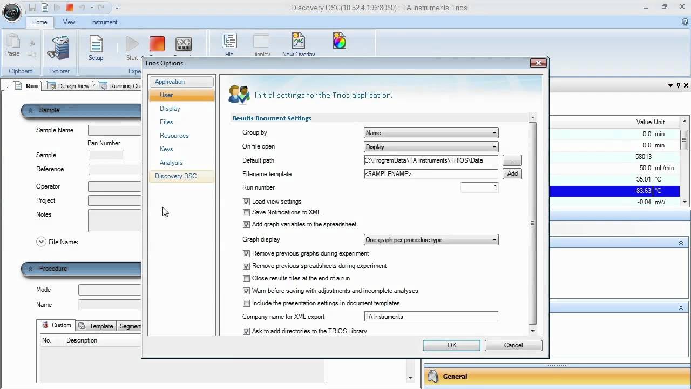691x389 pixels.
Task: Switch to the Instrument ribbon tab
Action: click(x=104, y=22)
